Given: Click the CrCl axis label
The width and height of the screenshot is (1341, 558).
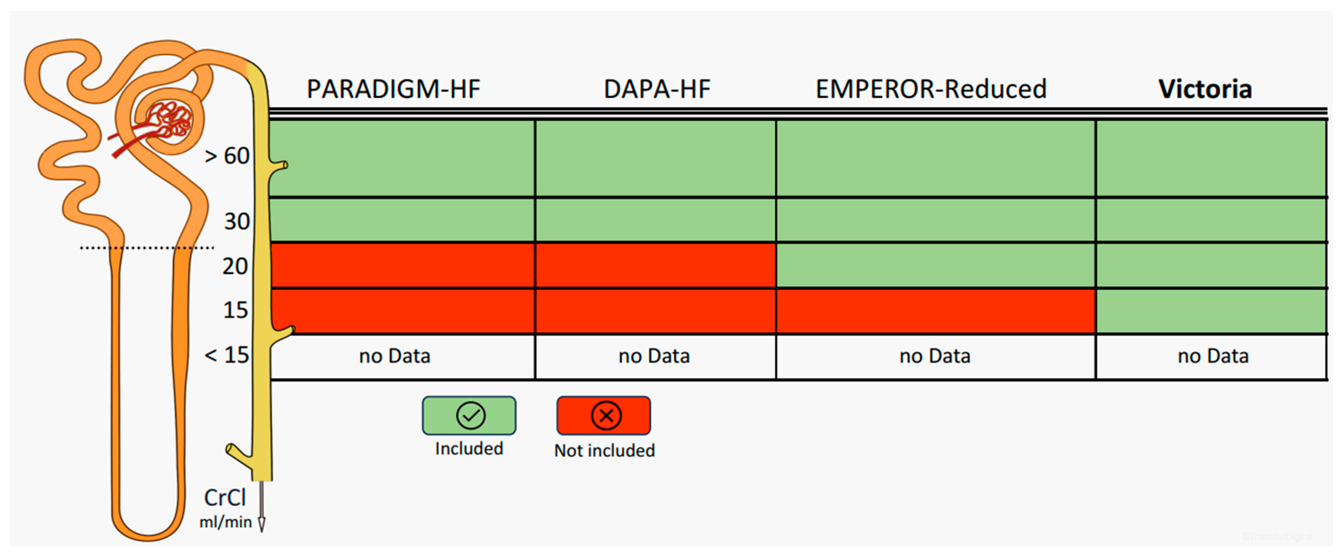Looking at the screenshot, I should click(224, 498).
